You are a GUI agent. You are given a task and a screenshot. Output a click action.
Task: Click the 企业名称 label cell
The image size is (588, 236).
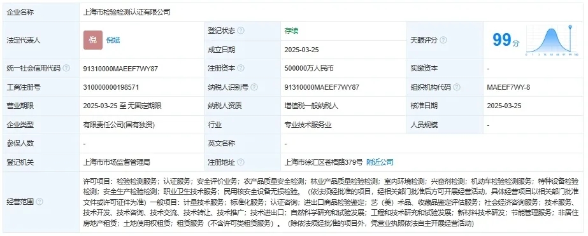click(41, 12)
